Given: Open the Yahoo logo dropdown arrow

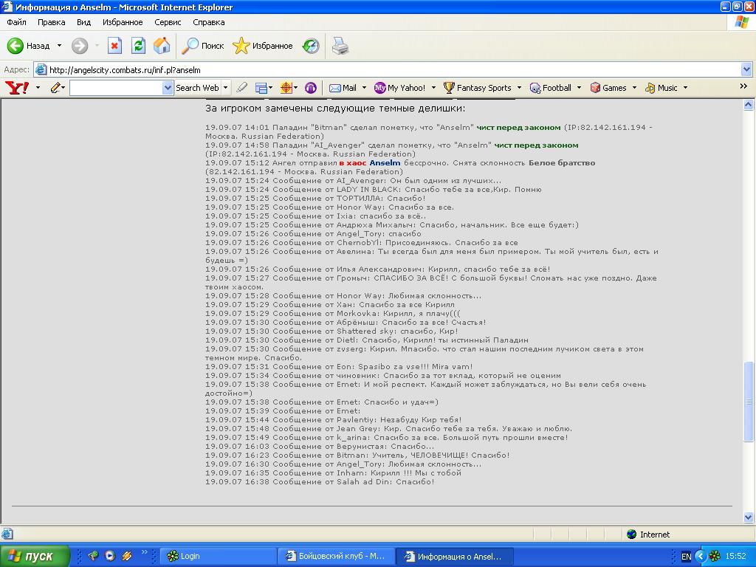Looking at the screenshot, I should tap(38, 88).
